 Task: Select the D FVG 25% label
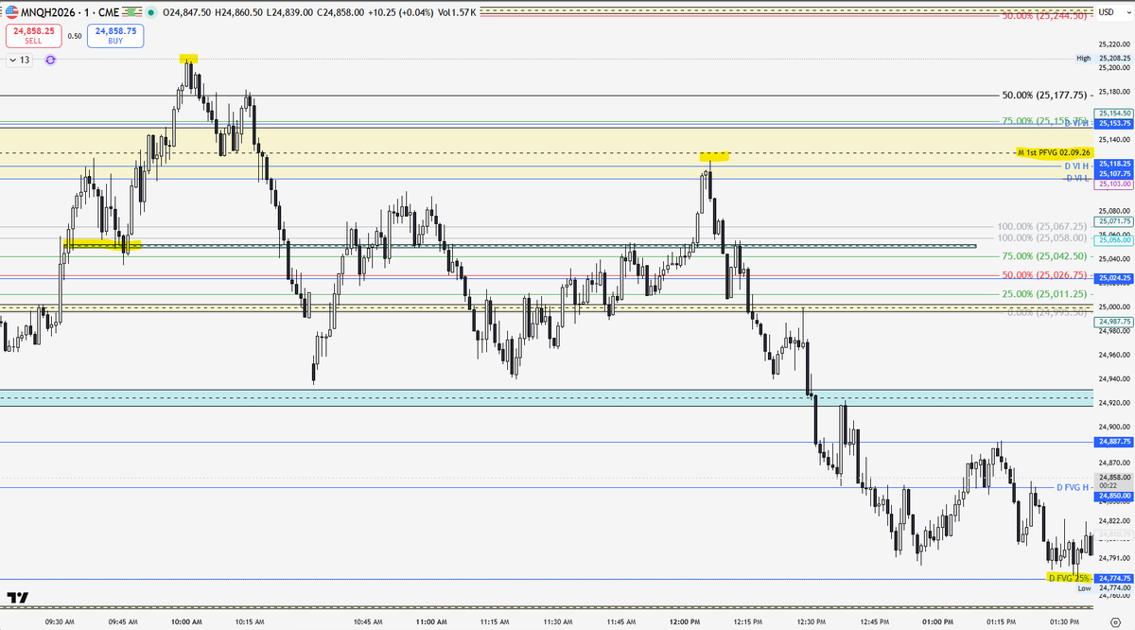click(1070, 577)
